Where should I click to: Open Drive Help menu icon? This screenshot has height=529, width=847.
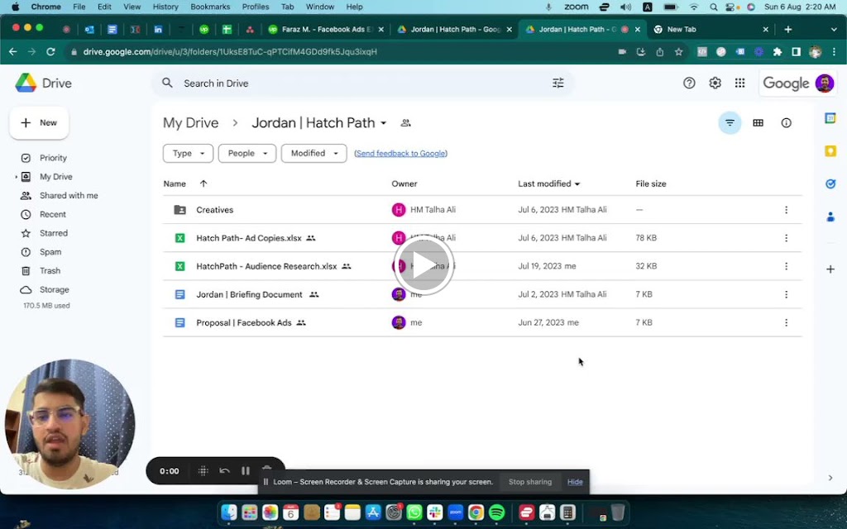(x=689, y=83)
